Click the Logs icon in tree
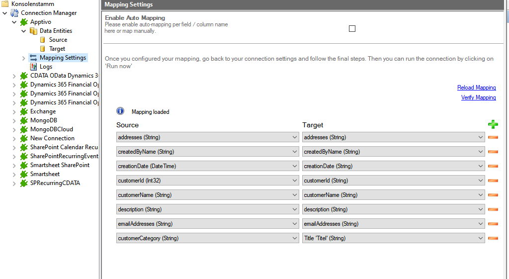The image size is (509, 279). pyautogui.click(x=33, y=67)
